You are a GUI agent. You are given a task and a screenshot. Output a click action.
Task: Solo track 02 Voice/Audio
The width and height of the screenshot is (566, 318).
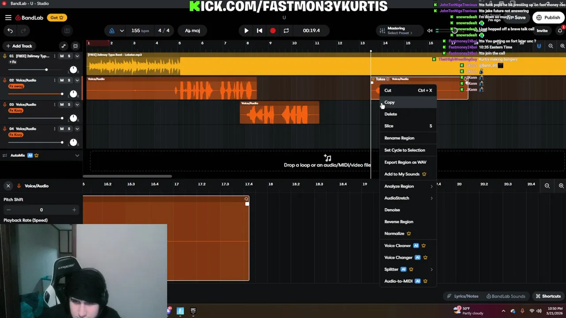(x=69, y=80)
